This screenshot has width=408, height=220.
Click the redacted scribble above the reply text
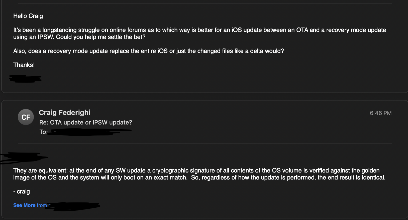23,158
